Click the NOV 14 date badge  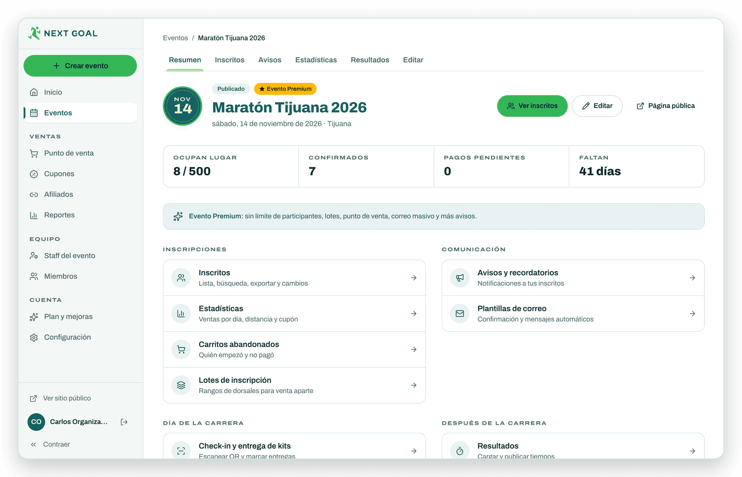tap(182, 106)
